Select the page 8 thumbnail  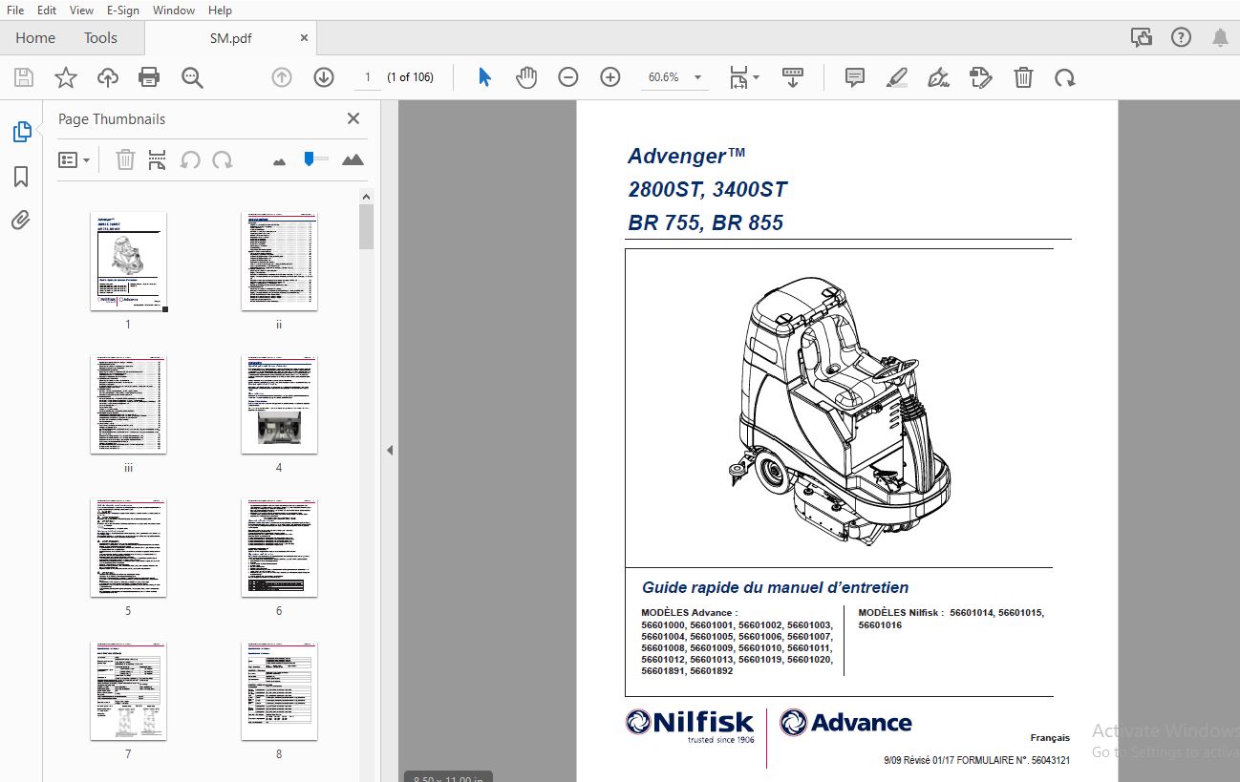point(279,690)
